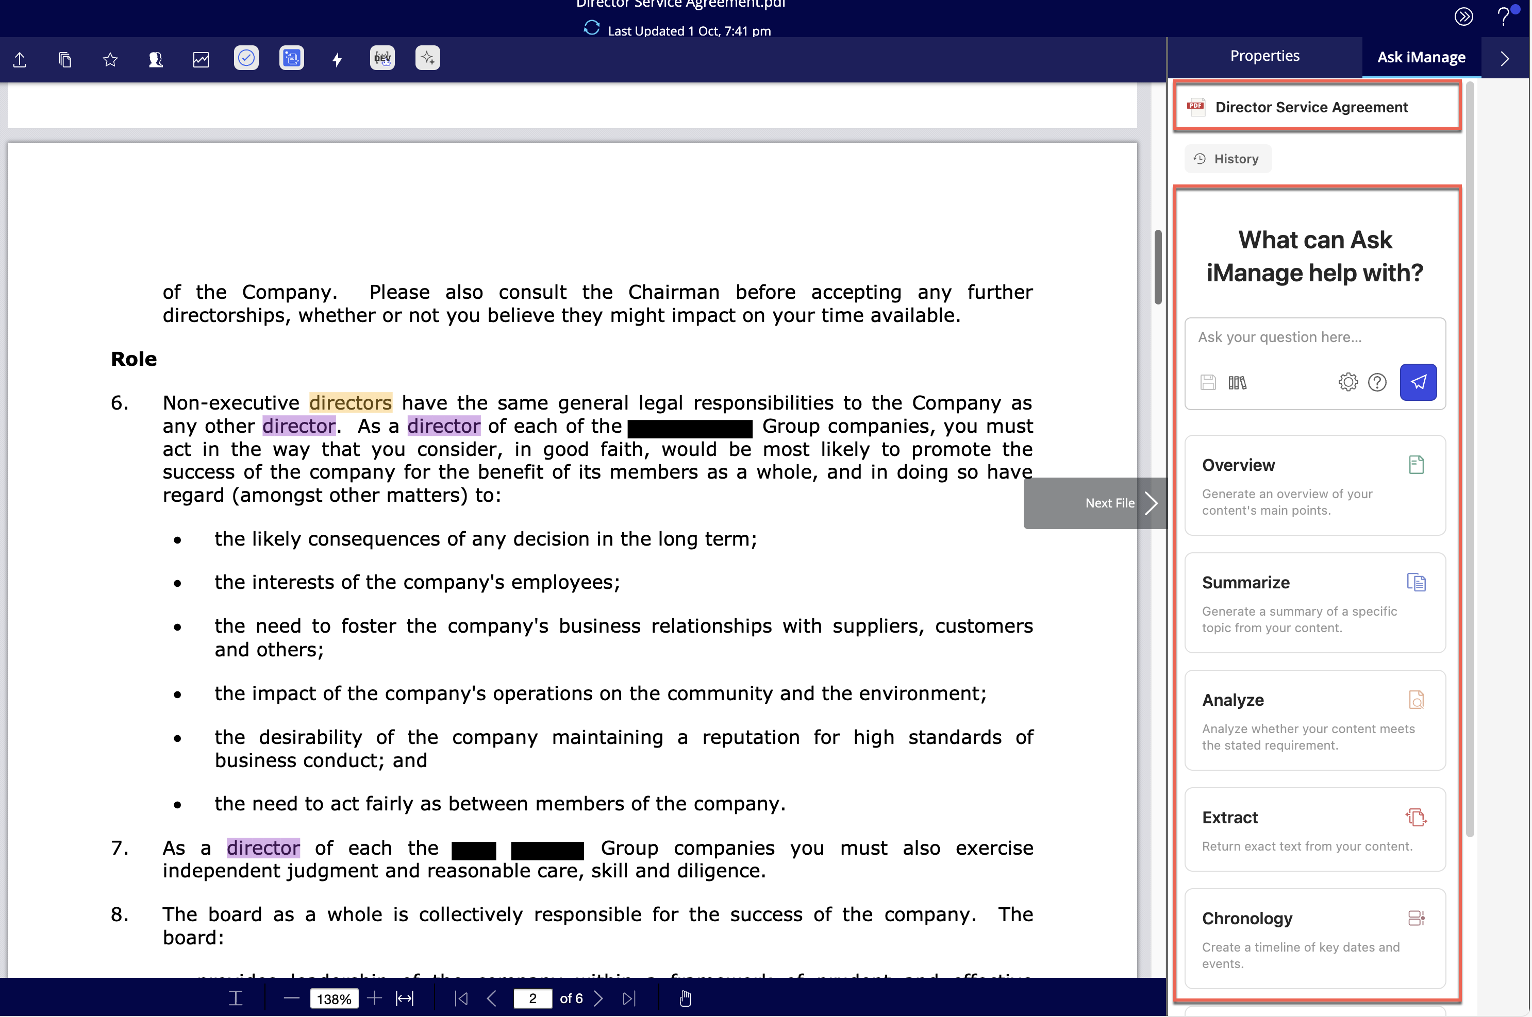Viewport: 1532px width, 1017px height.
Task: Click the Next File arrow
Action: click(x=1151, y=503)
